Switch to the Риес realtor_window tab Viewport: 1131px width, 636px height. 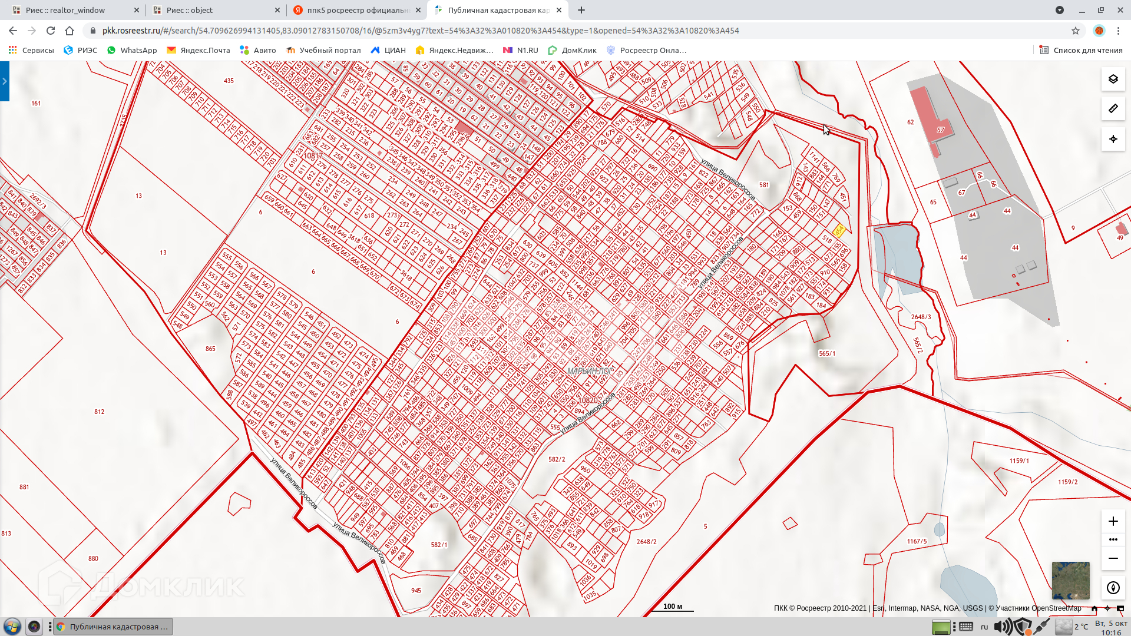click(65, 10)
